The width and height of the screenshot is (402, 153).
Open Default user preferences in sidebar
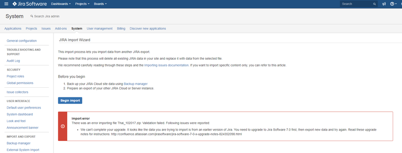[24, 108]
